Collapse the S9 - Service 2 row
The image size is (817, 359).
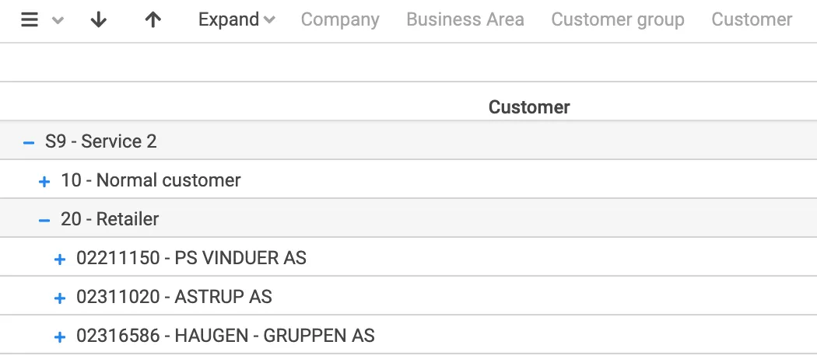(x=29, y=142)
